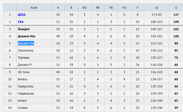This screenshot has height=112, width=183.
Task: Open the ЦСКА team link
Action: (x=22, y=15)
